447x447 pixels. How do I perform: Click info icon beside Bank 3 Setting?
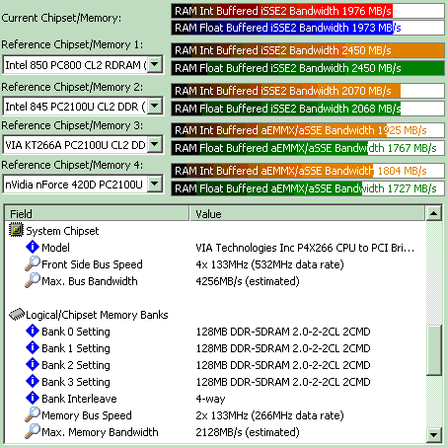(x=33, y=381)
